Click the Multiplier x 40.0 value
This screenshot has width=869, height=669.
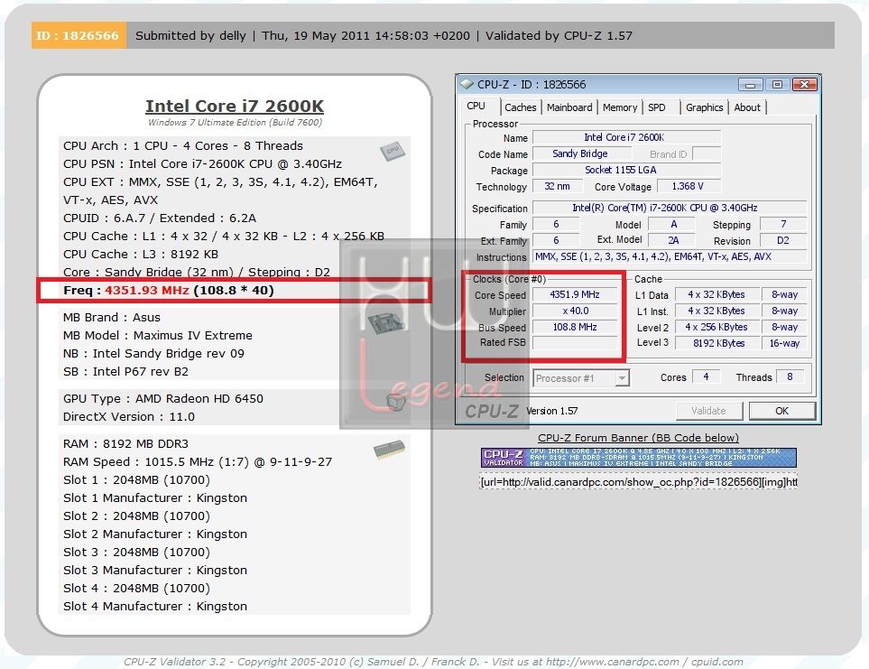[x=575, y=311]
